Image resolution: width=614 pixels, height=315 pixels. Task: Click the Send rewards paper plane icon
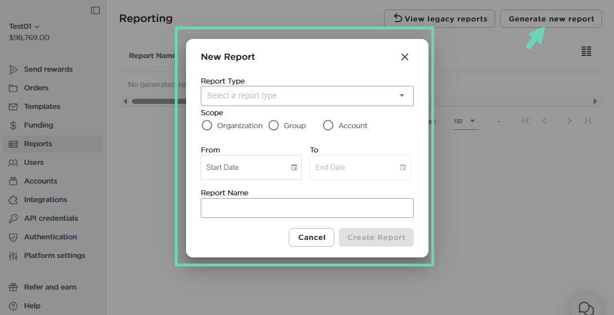click(x=14, y=69)
